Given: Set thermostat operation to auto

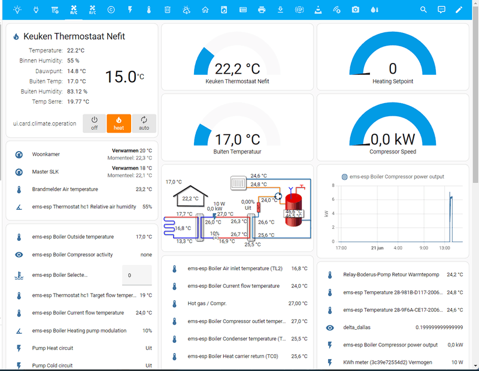Looking at the screenshot, I should 144,123.
